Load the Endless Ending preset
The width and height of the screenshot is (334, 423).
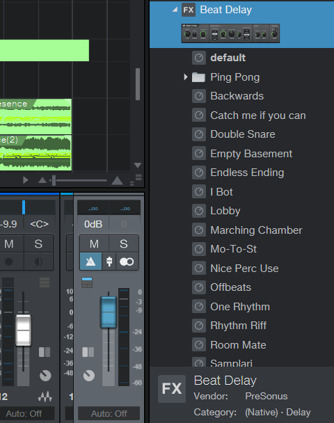(247, 173)
